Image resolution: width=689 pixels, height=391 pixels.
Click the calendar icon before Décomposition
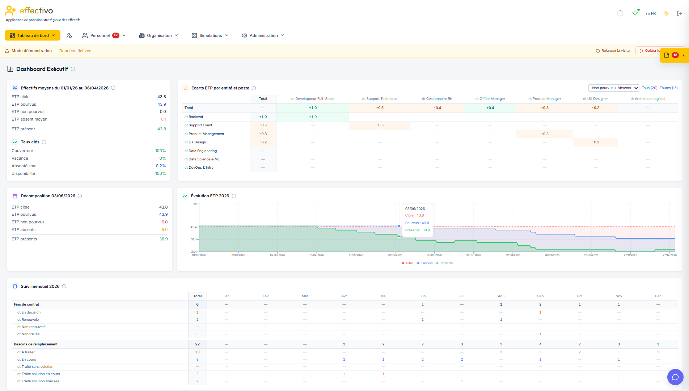(x=15, y=196)
